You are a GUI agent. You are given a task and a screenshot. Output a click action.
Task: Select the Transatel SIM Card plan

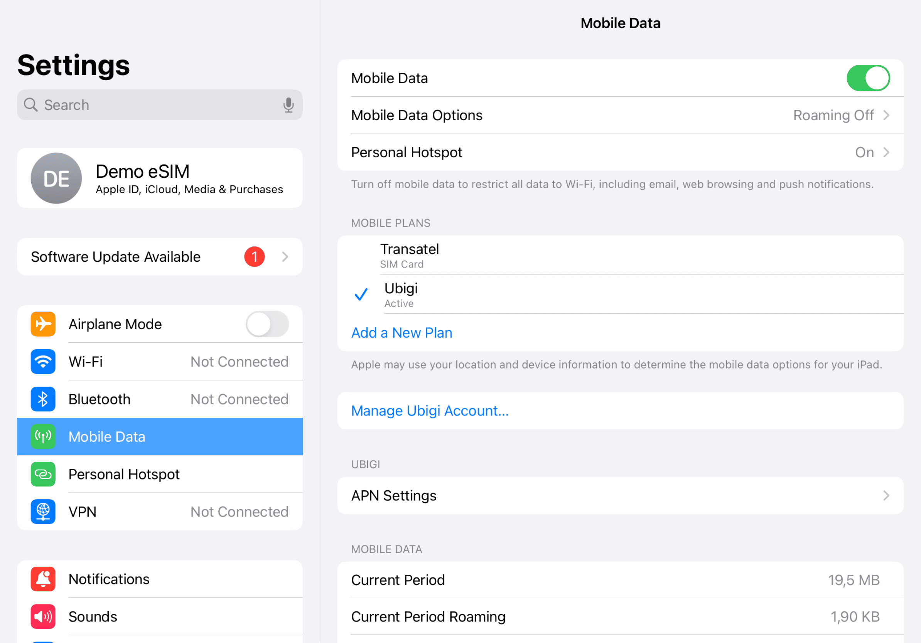(620, 255)
